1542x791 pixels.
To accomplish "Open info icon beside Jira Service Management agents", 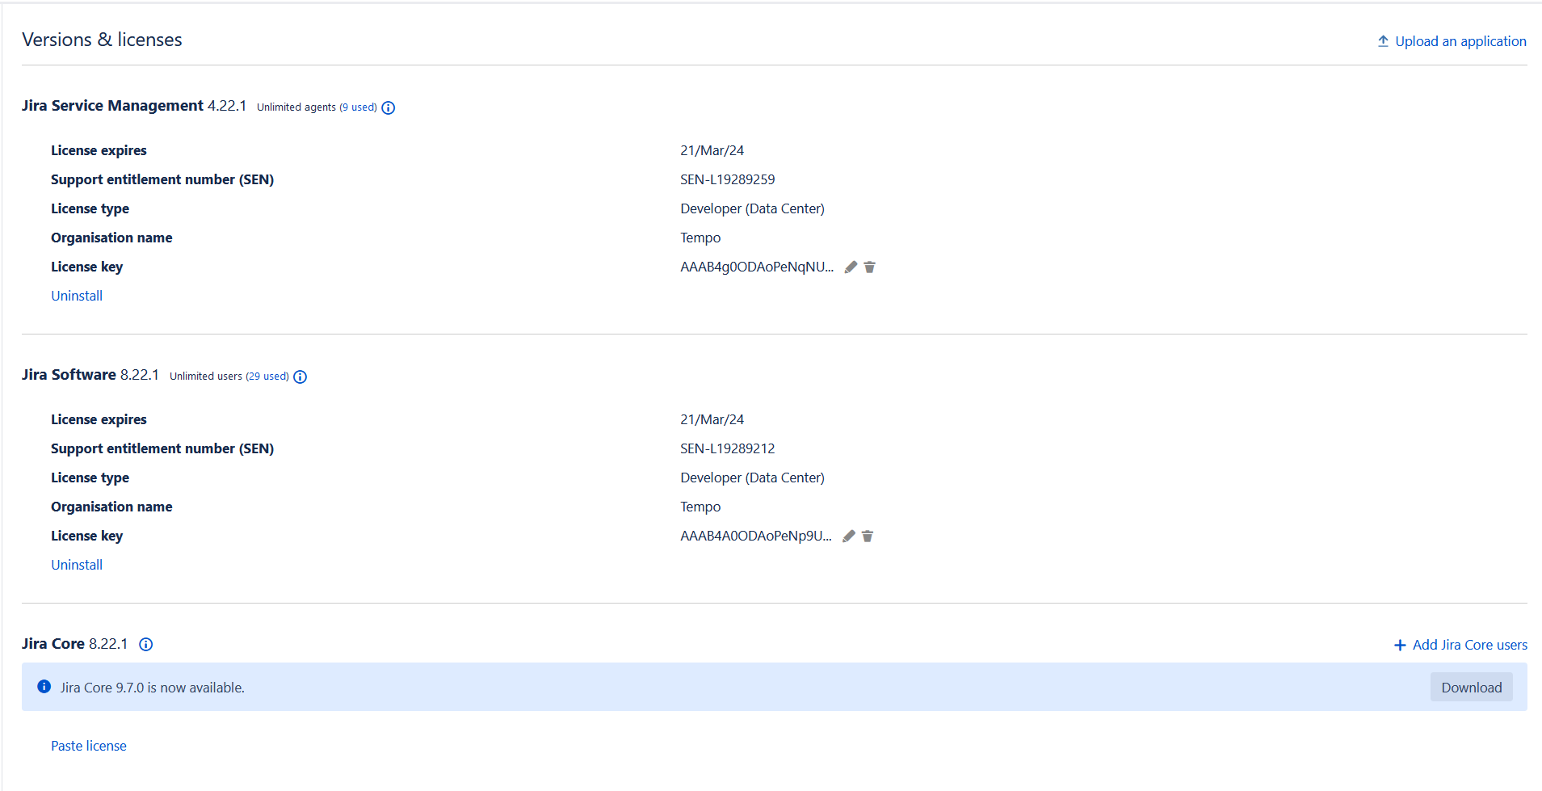I will click(389, 107).
